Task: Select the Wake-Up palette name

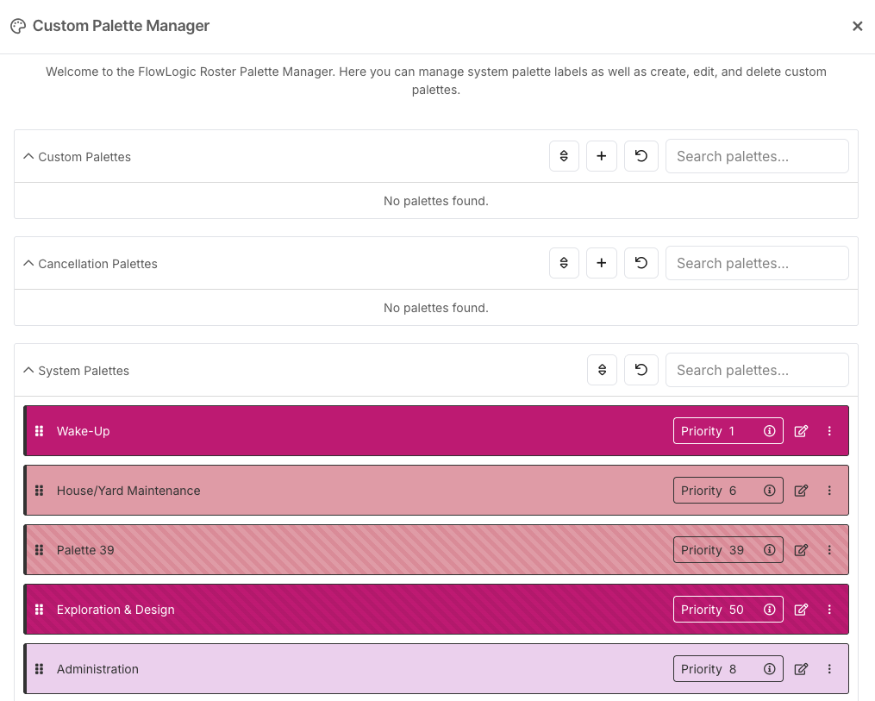Action: (x=83, y=431)
